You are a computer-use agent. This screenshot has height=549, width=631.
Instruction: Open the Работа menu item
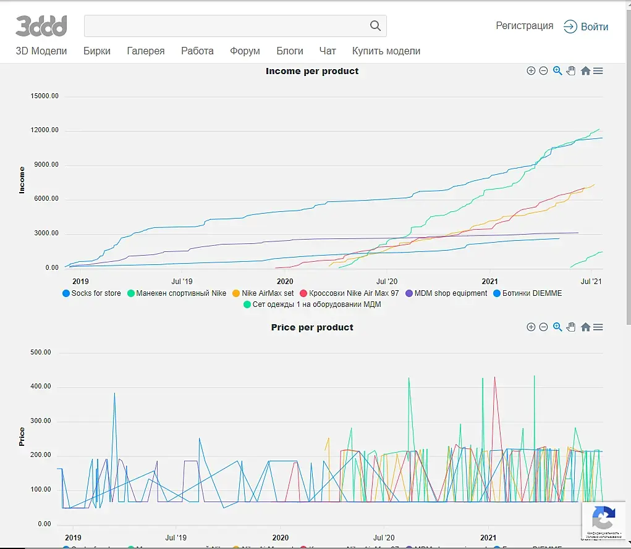tap(197, 51)
